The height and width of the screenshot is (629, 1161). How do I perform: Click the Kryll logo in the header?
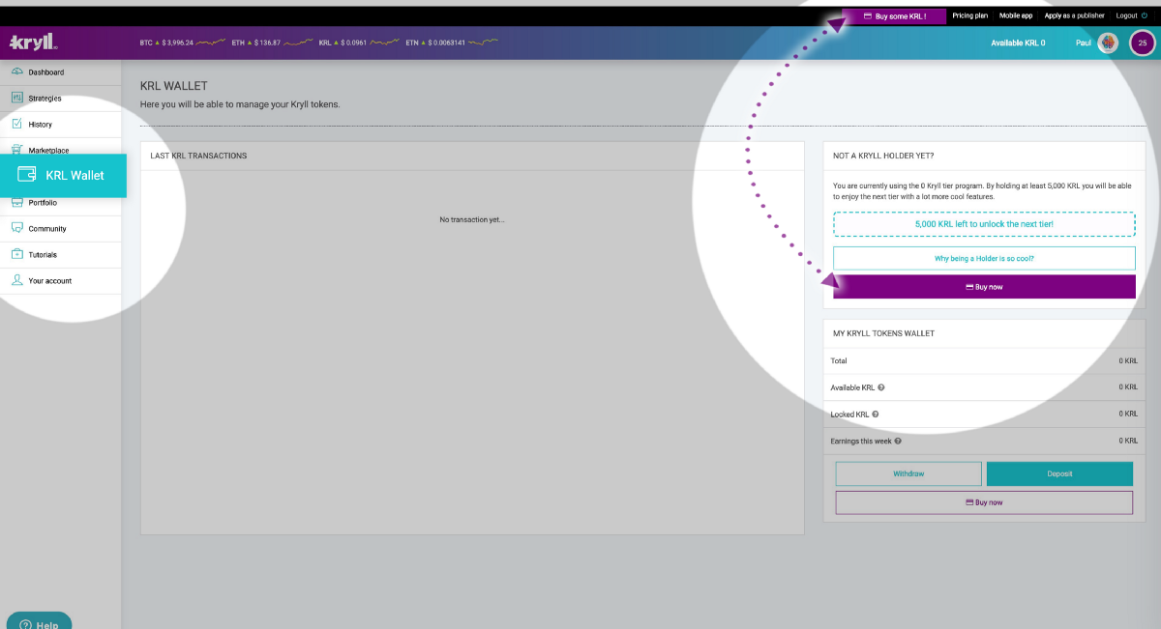coord(34,43)
